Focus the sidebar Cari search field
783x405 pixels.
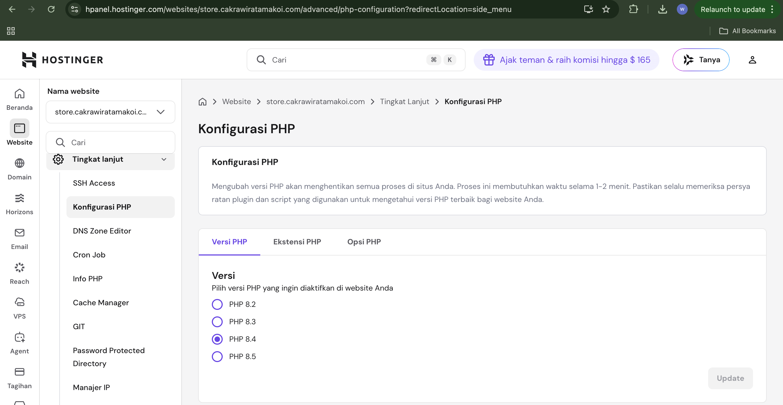point(110,143)
